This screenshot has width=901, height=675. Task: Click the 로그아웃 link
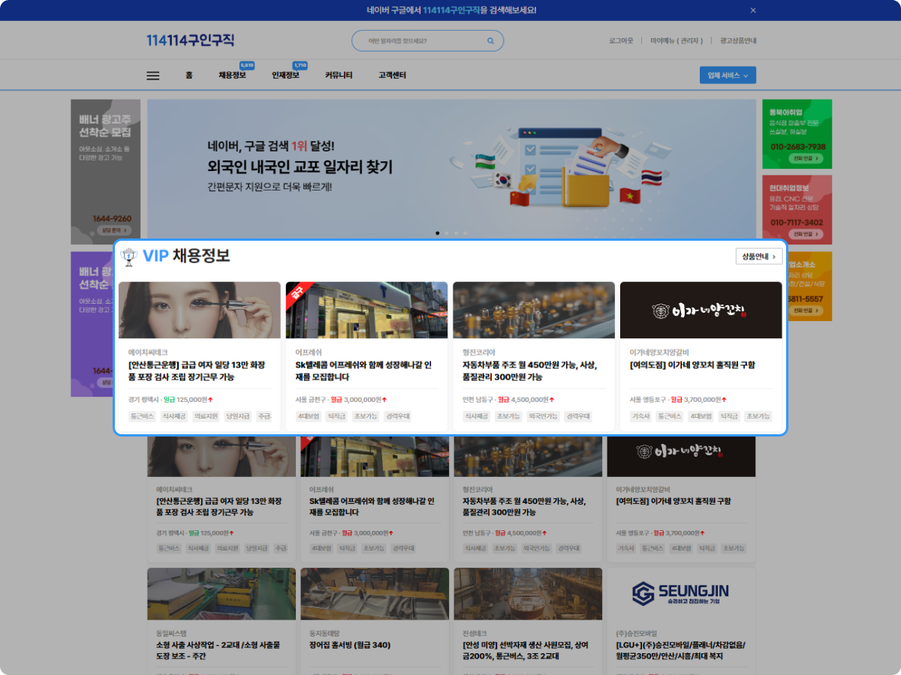click(x=621, y=40)
